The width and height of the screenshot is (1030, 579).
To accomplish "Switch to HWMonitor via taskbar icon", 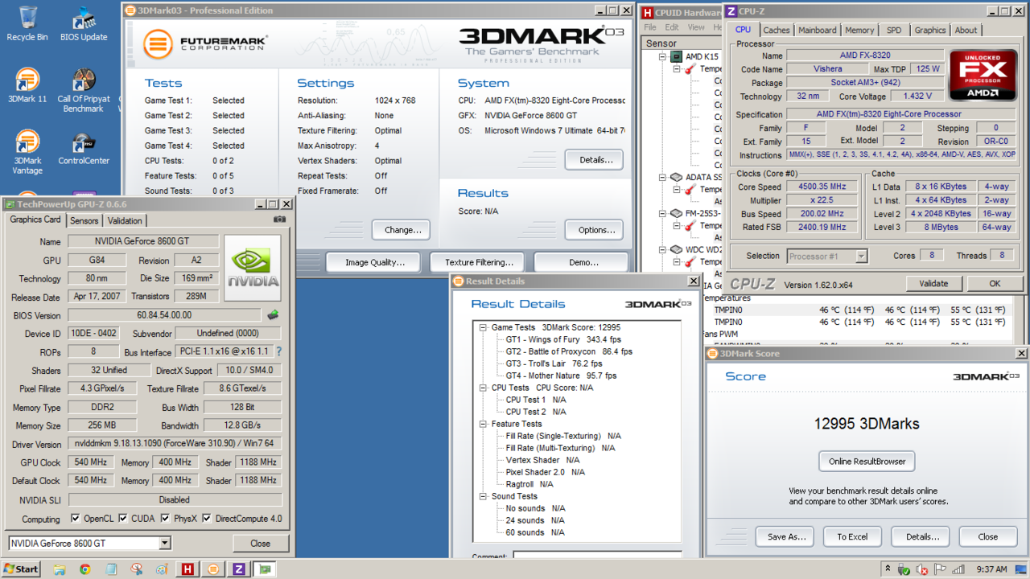I will (187, 569).
